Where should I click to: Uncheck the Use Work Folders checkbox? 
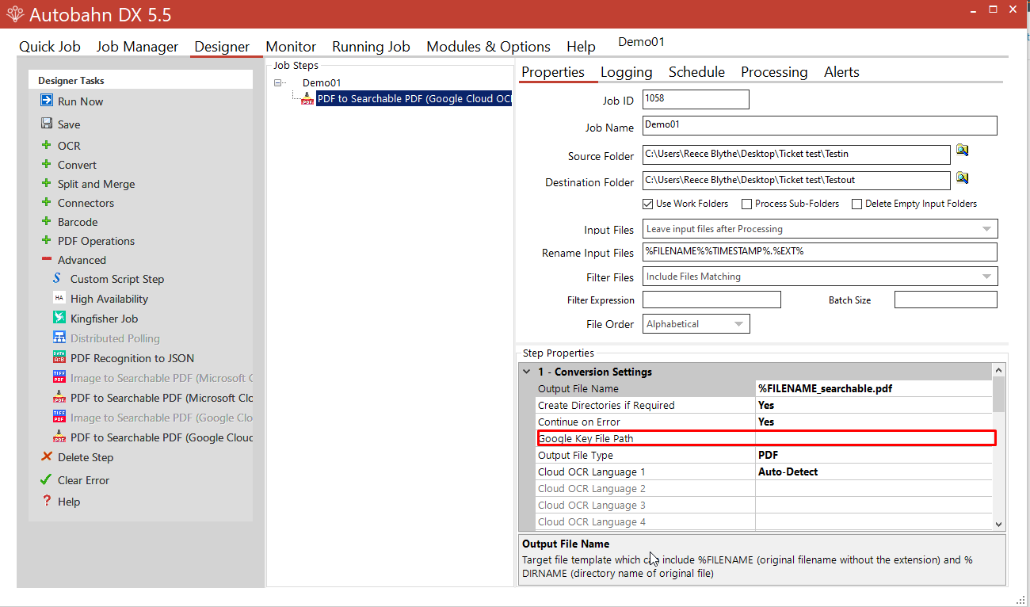(648, 204)
